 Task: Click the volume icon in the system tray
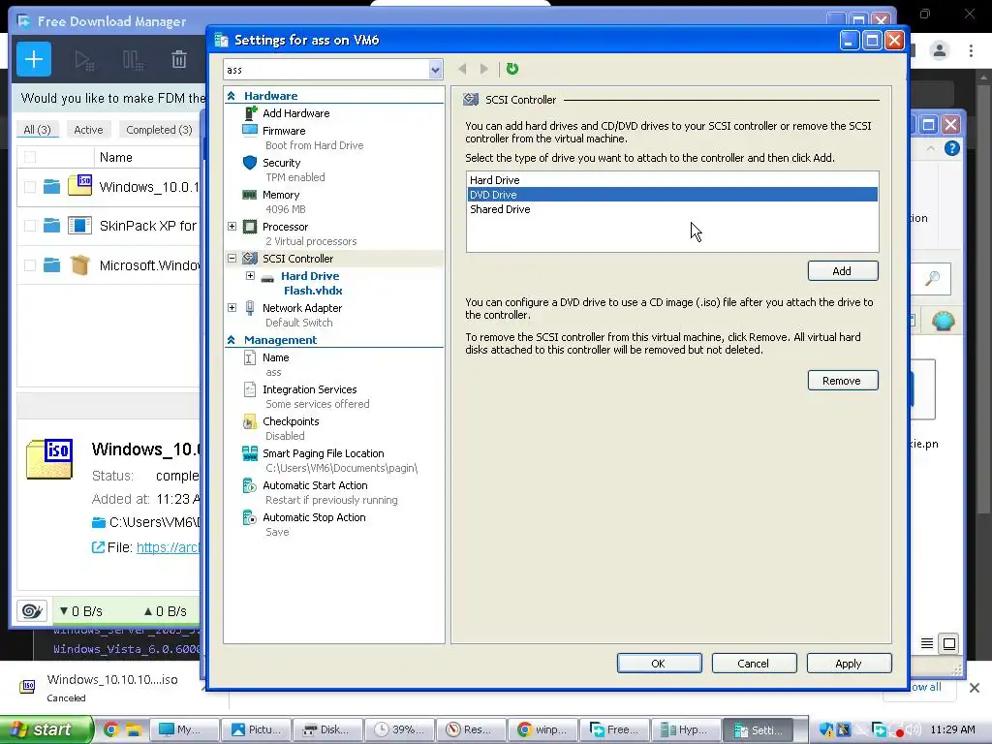[x=913, y=729]
